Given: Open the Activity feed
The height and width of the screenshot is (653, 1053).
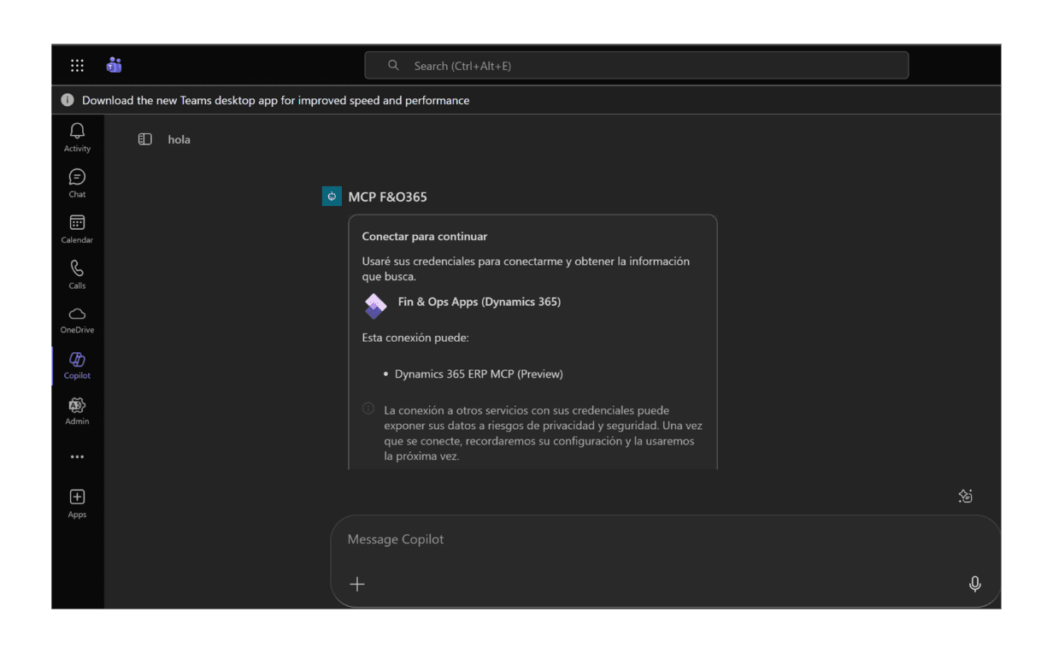Looking at the screenshot, I should tap(77, 137).
